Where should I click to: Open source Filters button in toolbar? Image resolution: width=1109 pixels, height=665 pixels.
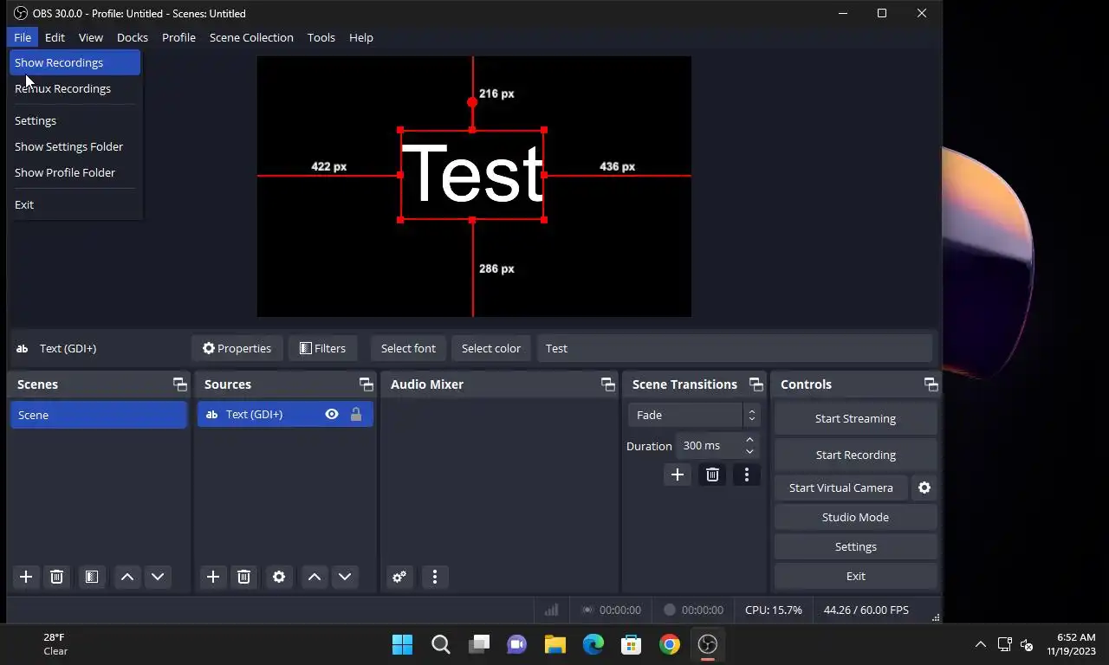coord(322,348)
